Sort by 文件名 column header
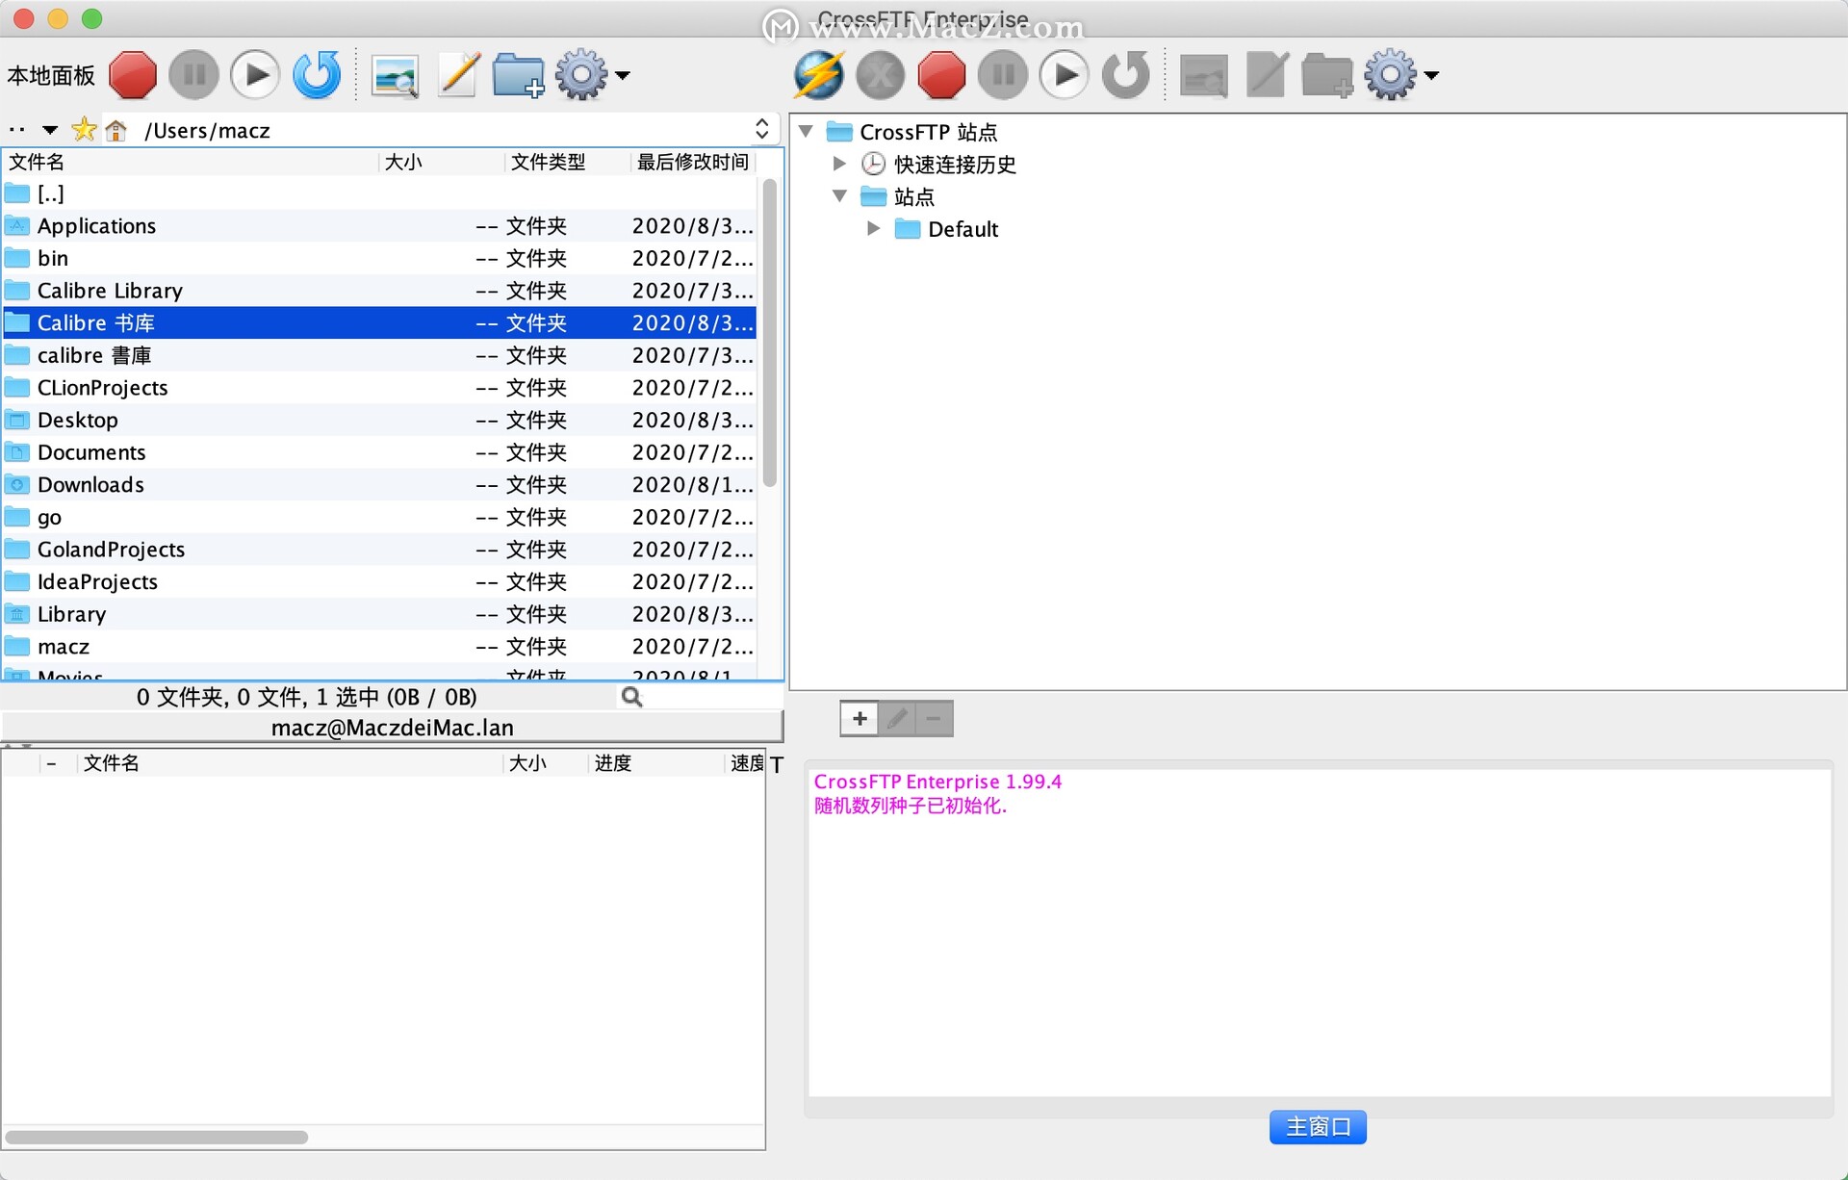 191,162
